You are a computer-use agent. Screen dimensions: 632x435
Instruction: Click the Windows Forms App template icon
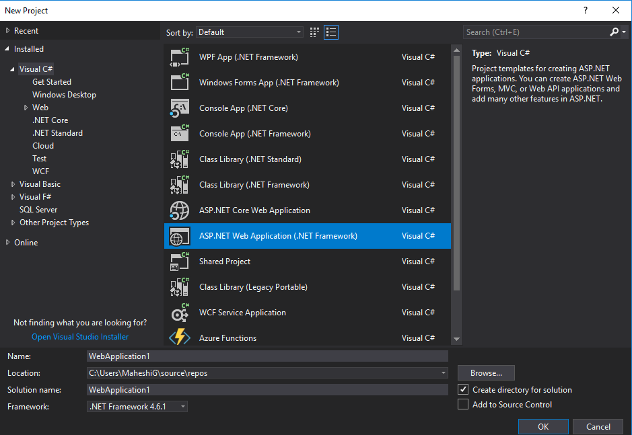(x=179, y=82)
